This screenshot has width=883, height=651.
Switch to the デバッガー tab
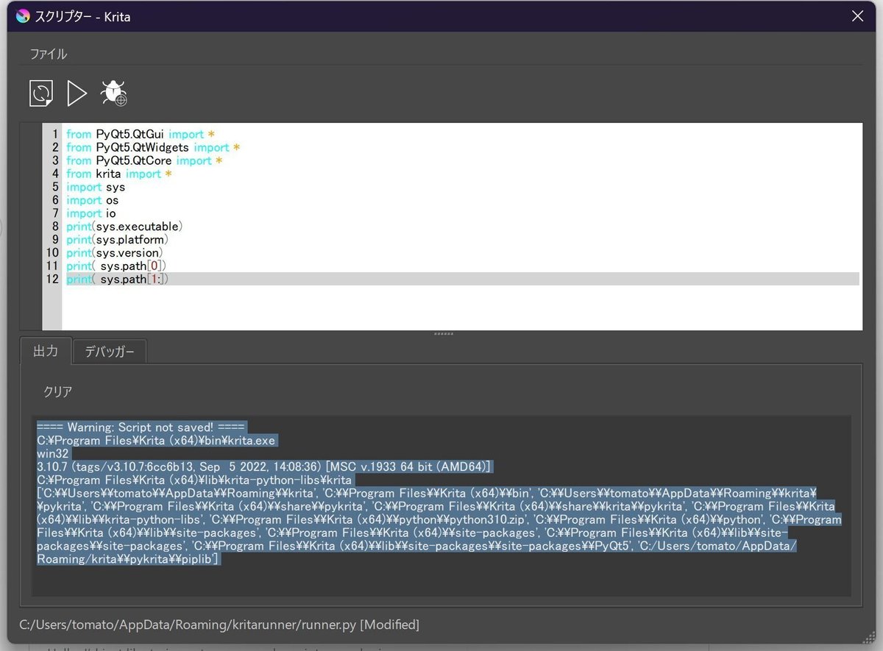coord(110,352)
